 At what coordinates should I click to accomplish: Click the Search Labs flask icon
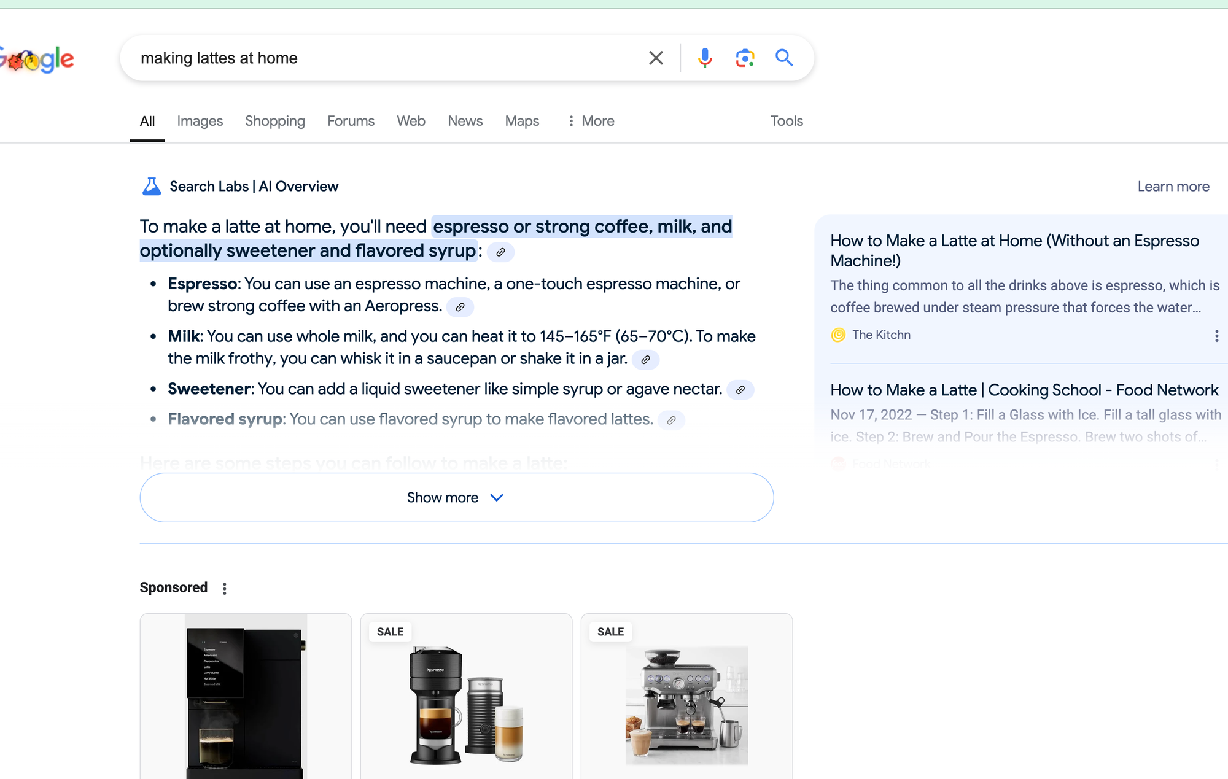tap(151, 186)
